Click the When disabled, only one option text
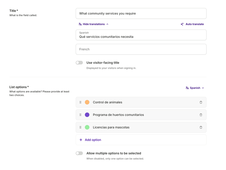 tap(115, 159)
